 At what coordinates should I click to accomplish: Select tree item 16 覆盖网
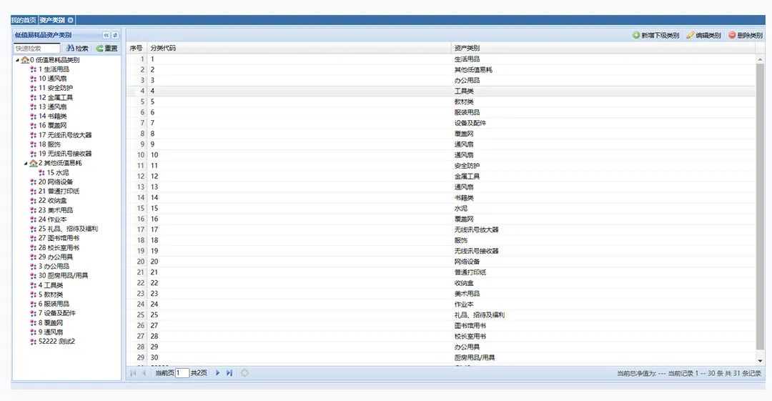coord(53,126)
